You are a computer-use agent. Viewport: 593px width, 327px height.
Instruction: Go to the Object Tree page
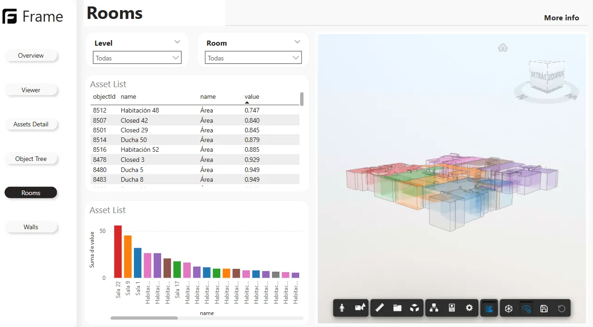point(31,158)
